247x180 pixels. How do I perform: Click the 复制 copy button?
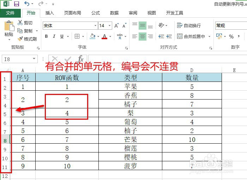click(x=25, y=31)
